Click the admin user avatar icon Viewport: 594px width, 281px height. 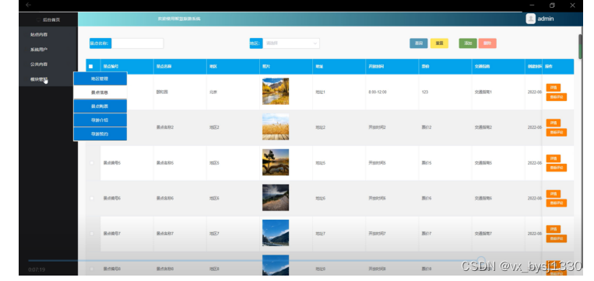coord(531,19)
